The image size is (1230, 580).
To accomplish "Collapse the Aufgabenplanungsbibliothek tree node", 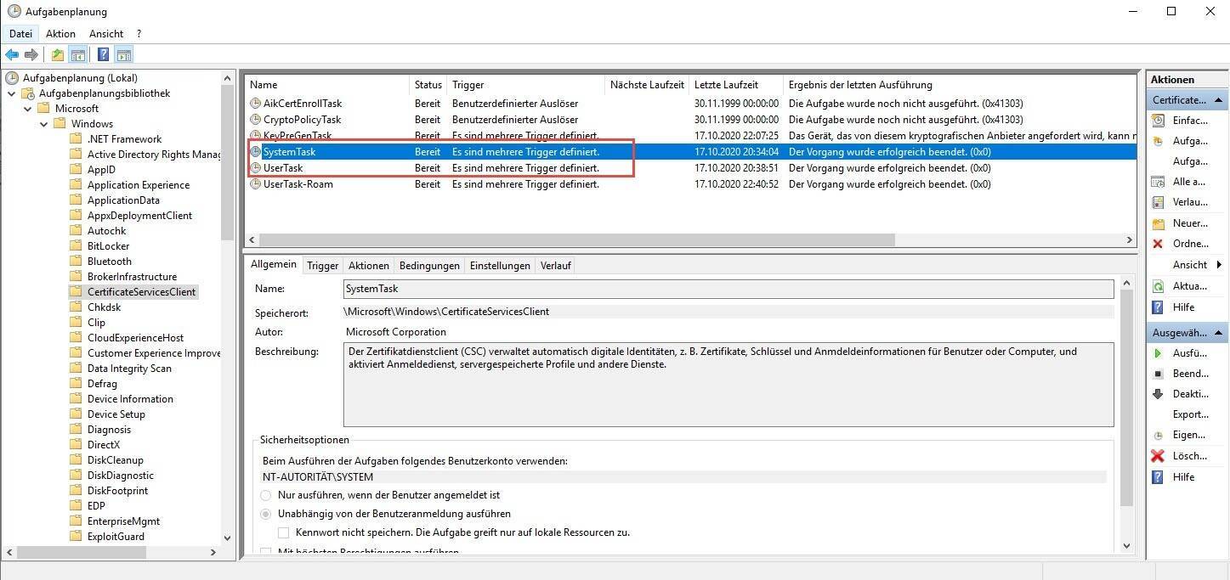I will click(x=12, y=93).
